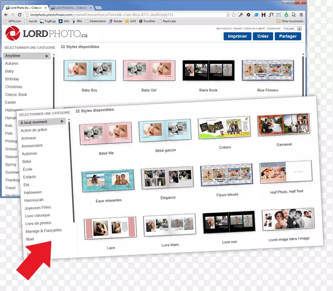Open the AWS bookmark

(x=131, y=21)
